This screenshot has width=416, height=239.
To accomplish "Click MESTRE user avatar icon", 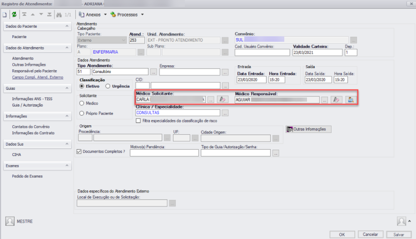I will (10, 221).
